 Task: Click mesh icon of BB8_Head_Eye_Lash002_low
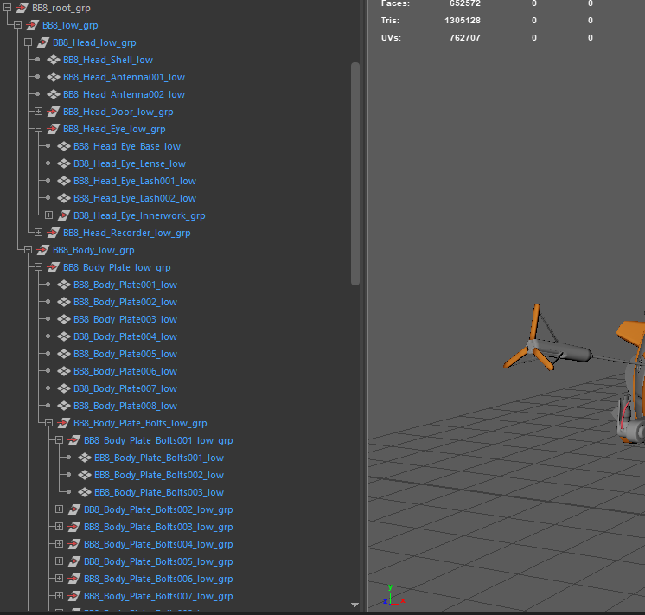tap(64, 198)
